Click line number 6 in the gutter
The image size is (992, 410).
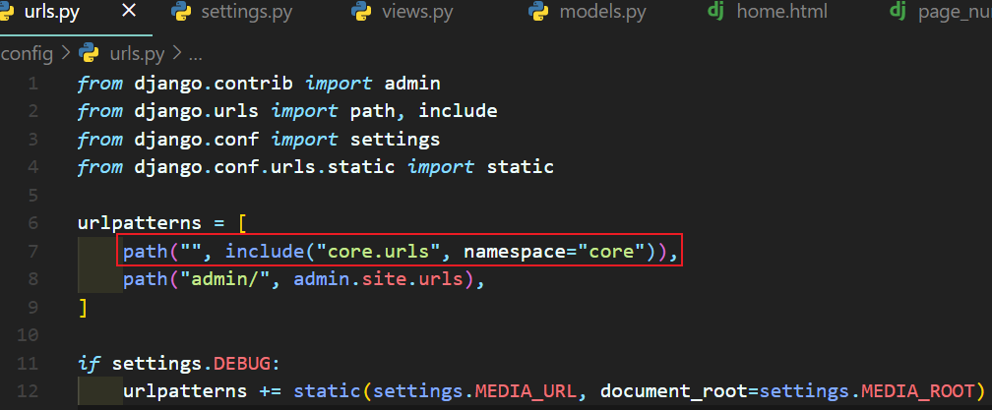(32, 223)
